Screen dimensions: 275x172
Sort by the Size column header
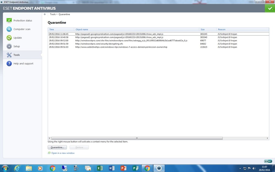[208, 29]
